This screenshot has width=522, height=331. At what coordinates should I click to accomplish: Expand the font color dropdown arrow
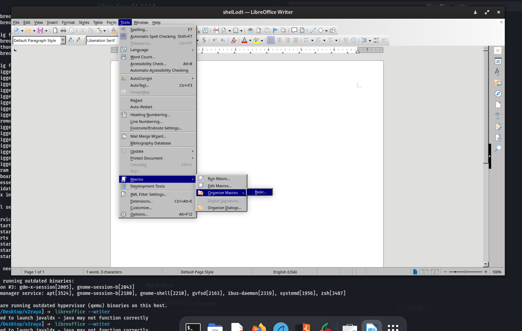coord(250,41)
